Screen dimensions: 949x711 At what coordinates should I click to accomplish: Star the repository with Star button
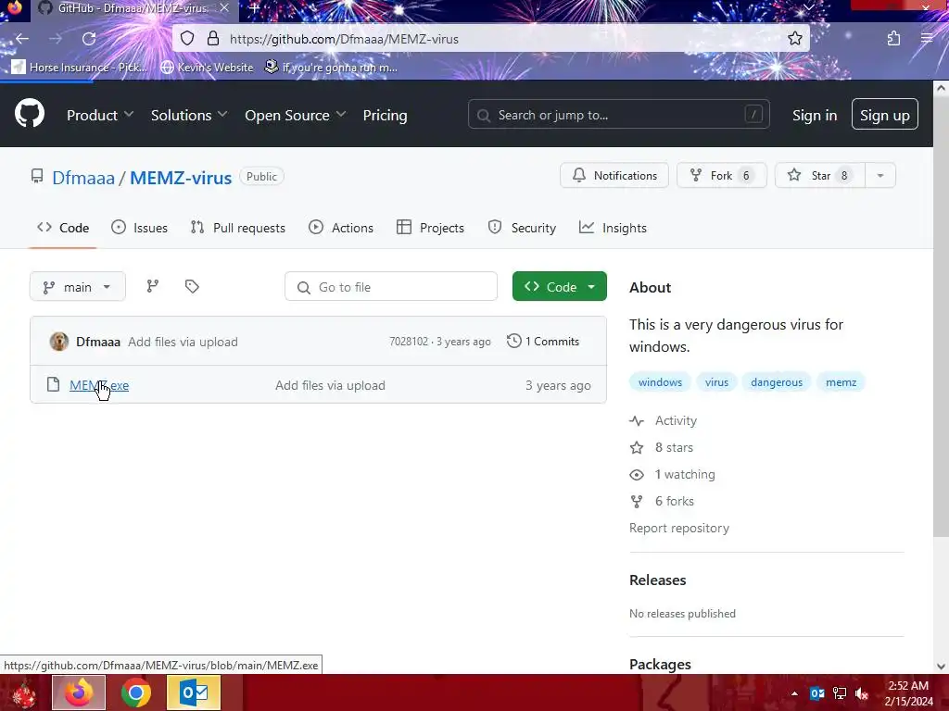[820, 175]
